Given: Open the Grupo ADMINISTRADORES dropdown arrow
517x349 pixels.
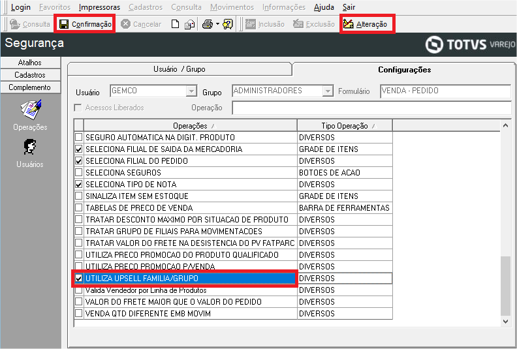Looking at the screenshot, I should coord(328,91).
